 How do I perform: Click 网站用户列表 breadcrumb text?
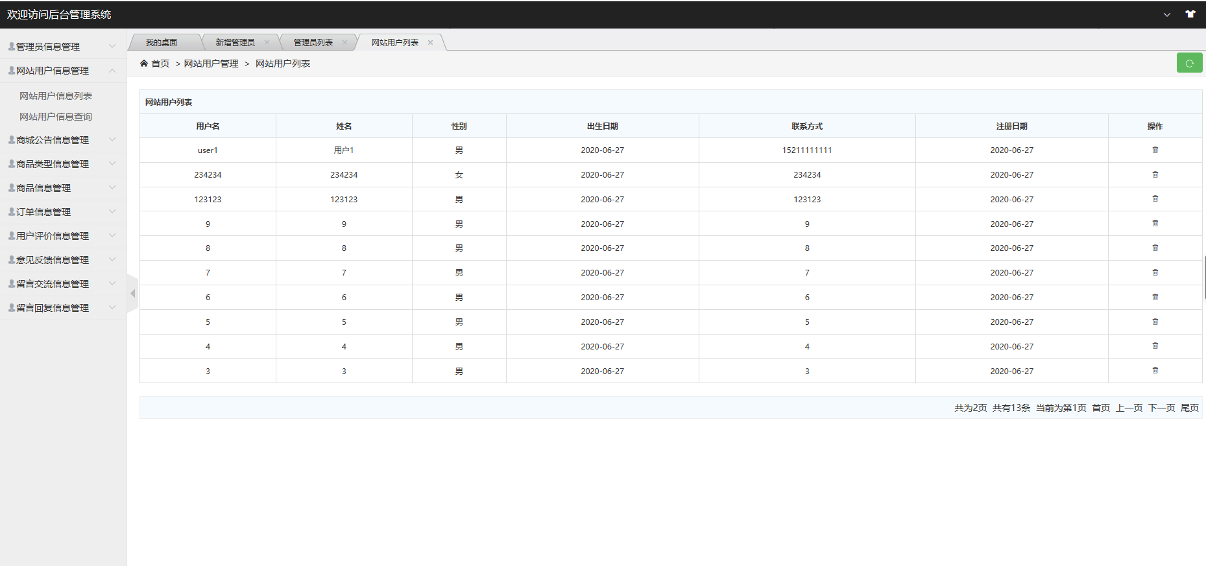coord(283,64)
